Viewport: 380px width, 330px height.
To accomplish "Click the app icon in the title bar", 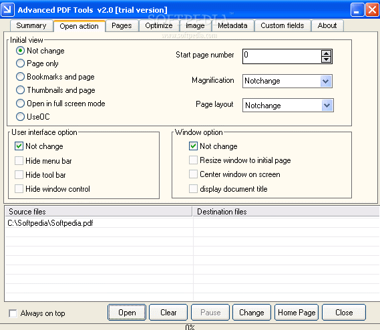I will point(7,9).
